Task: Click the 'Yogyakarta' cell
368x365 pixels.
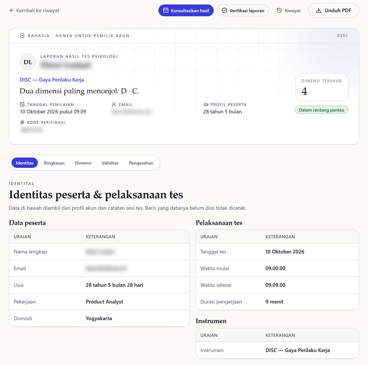Action: (x=99, y=319)
